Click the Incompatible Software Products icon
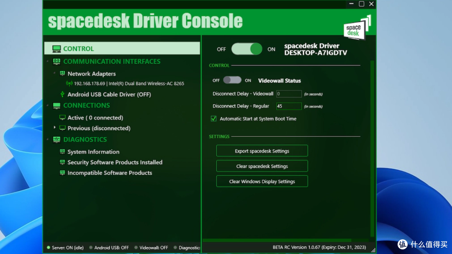 coord(62,172)
